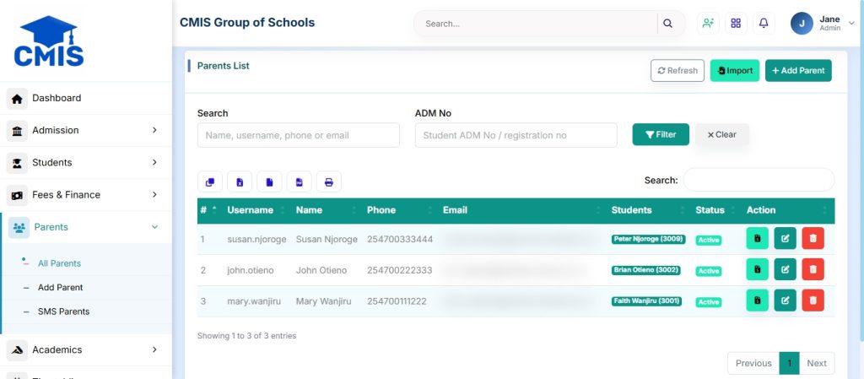The width and height of the screenshot is (864, 379).
Task: Click the Active status on susan.njoroge row
Action: (709, 241)
